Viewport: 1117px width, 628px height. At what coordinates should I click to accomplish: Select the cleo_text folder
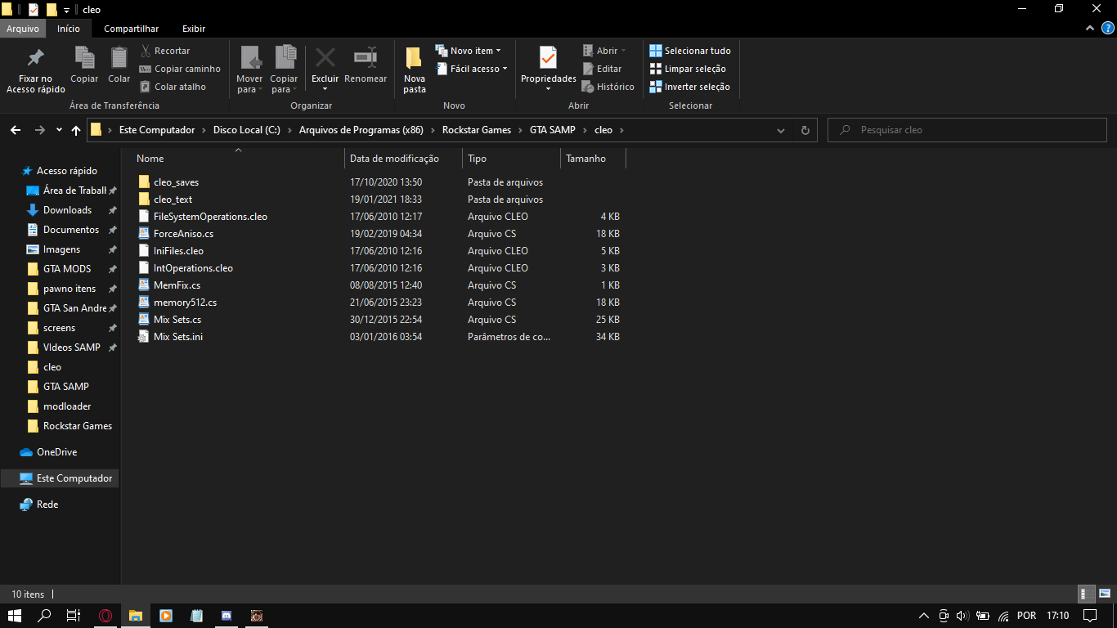click(x=173, y=200)
